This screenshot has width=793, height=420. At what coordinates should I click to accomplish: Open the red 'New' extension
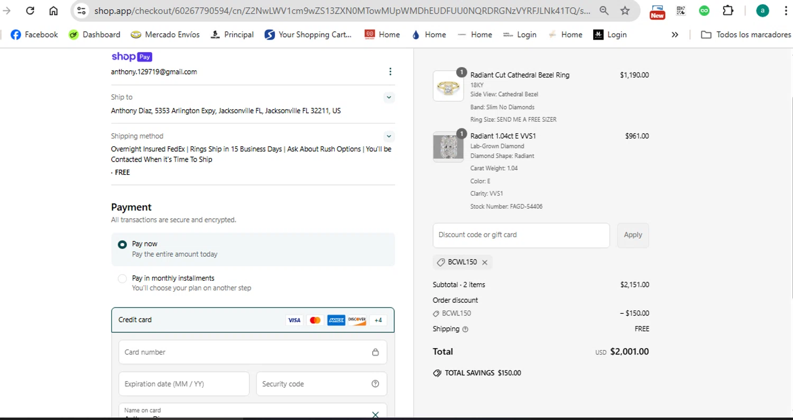[x=657, y=12]
